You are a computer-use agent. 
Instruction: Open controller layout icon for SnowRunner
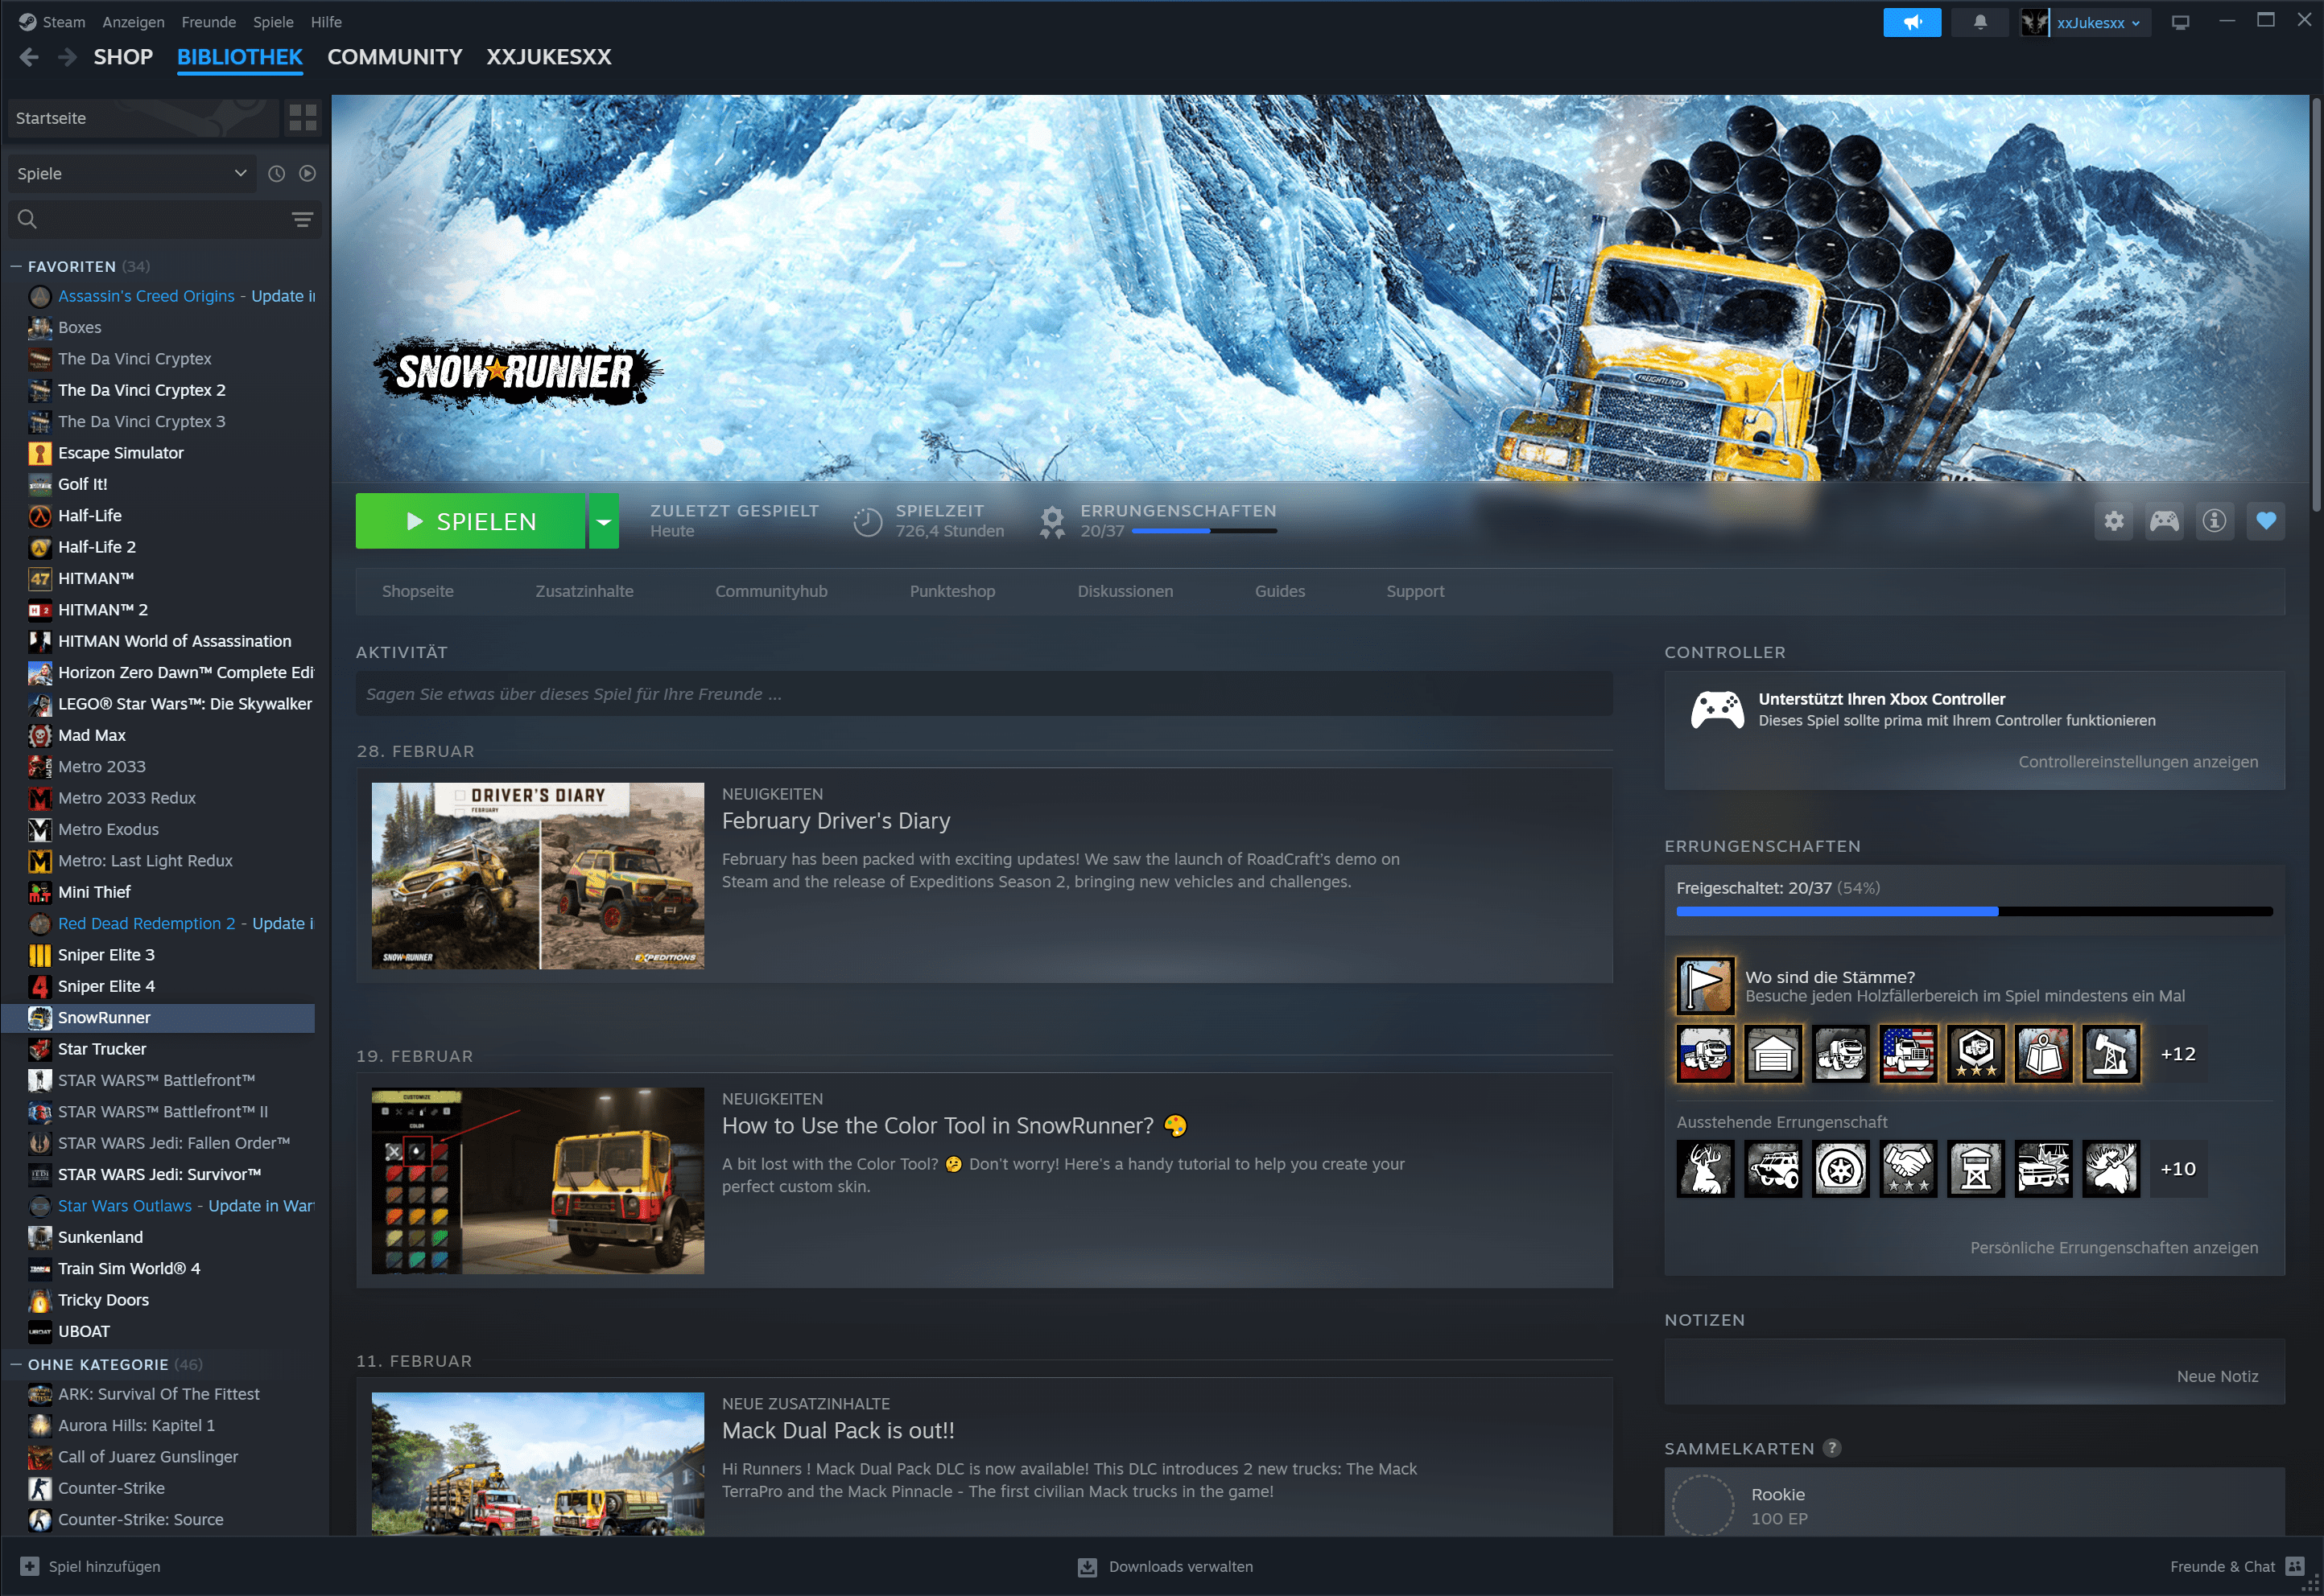click(x=2164, y=520)
